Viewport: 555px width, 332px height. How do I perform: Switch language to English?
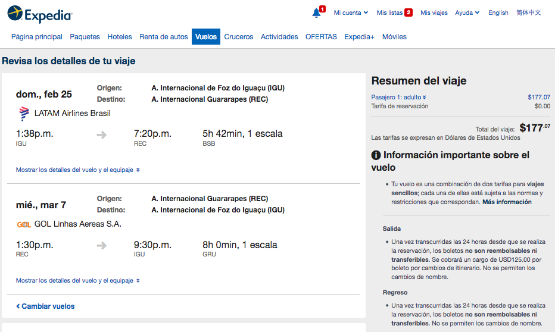pyautogui.click(x=498, y=12)
